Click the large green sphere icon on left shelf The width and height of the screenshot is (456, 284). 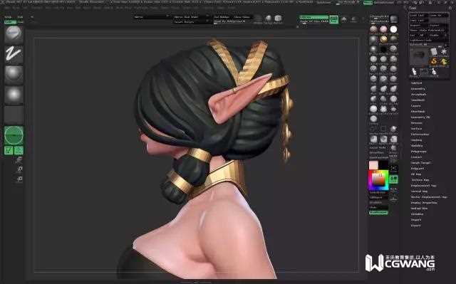pos(14,135)
